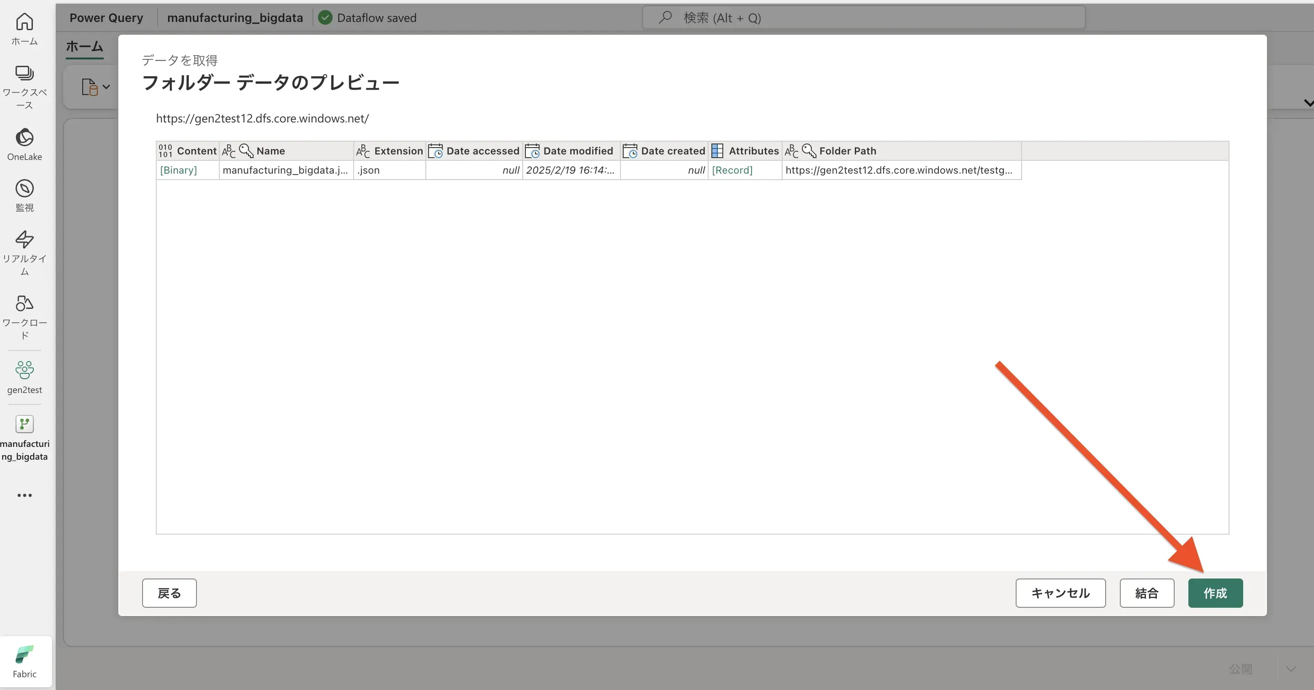Expand the get data dropdown arrow
The image size is (1314, 690).
click(x=106, y=87)
